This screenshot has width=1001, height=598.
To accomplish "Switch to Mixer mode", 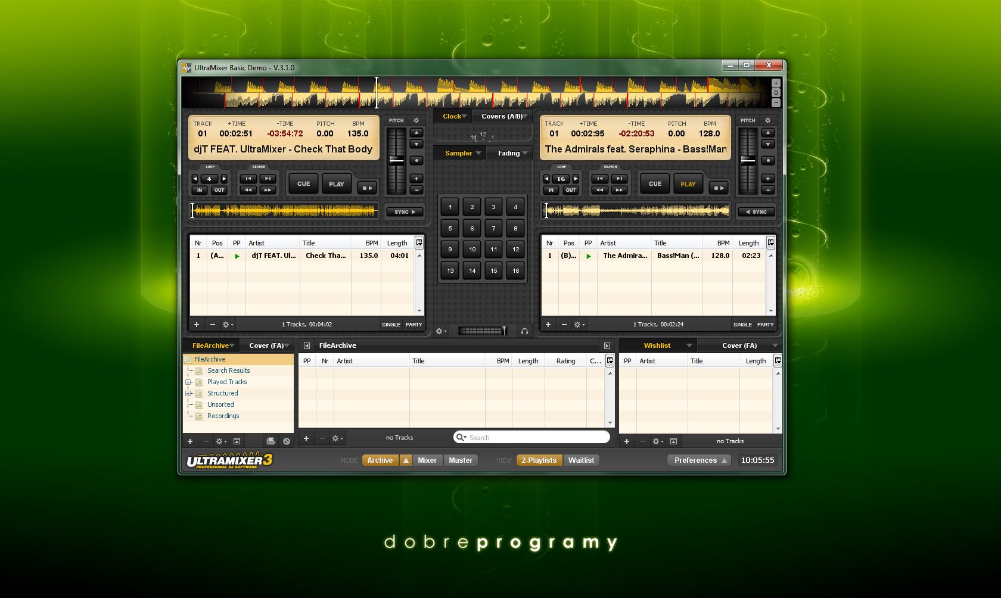I will pyautogui.click(x=427, y=460).
